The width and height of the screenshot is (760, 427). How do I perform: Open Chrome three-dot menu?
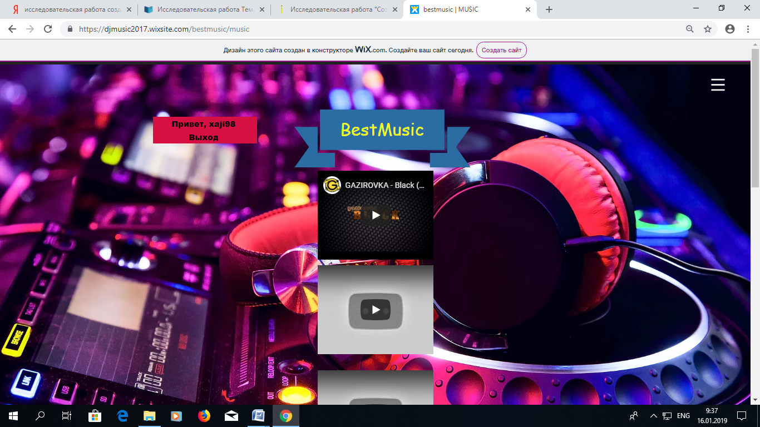pos(748,29)
